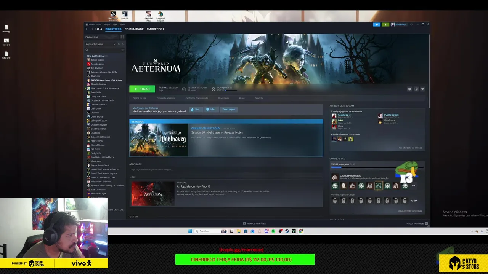Collapse SEM CATEGORIA section

coord(95,56)
